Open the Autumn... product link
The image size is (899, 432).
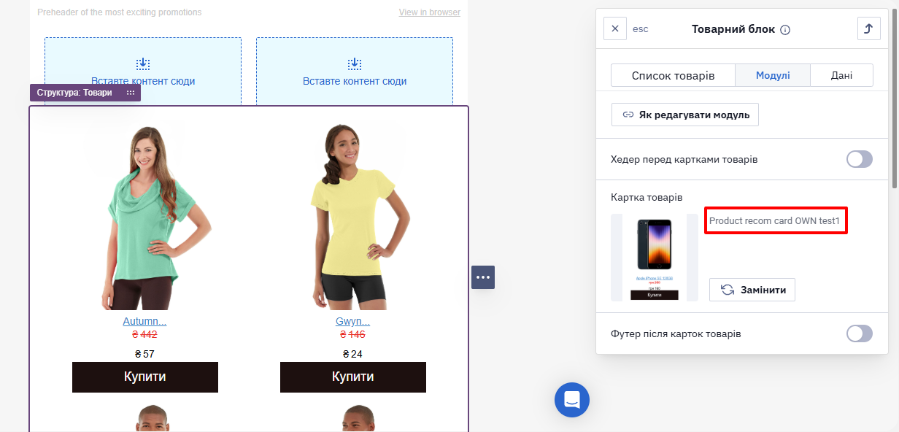point(144,321)
